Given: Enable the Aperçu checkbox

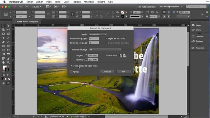Looking at the screenshot, I should tap(71, 72).
